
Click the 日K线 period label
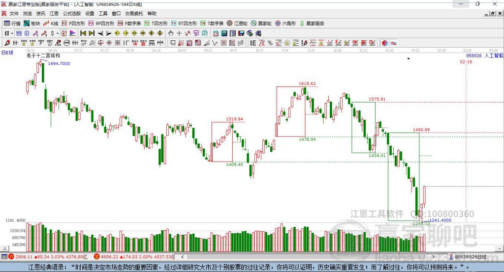[x=7, y=53]
